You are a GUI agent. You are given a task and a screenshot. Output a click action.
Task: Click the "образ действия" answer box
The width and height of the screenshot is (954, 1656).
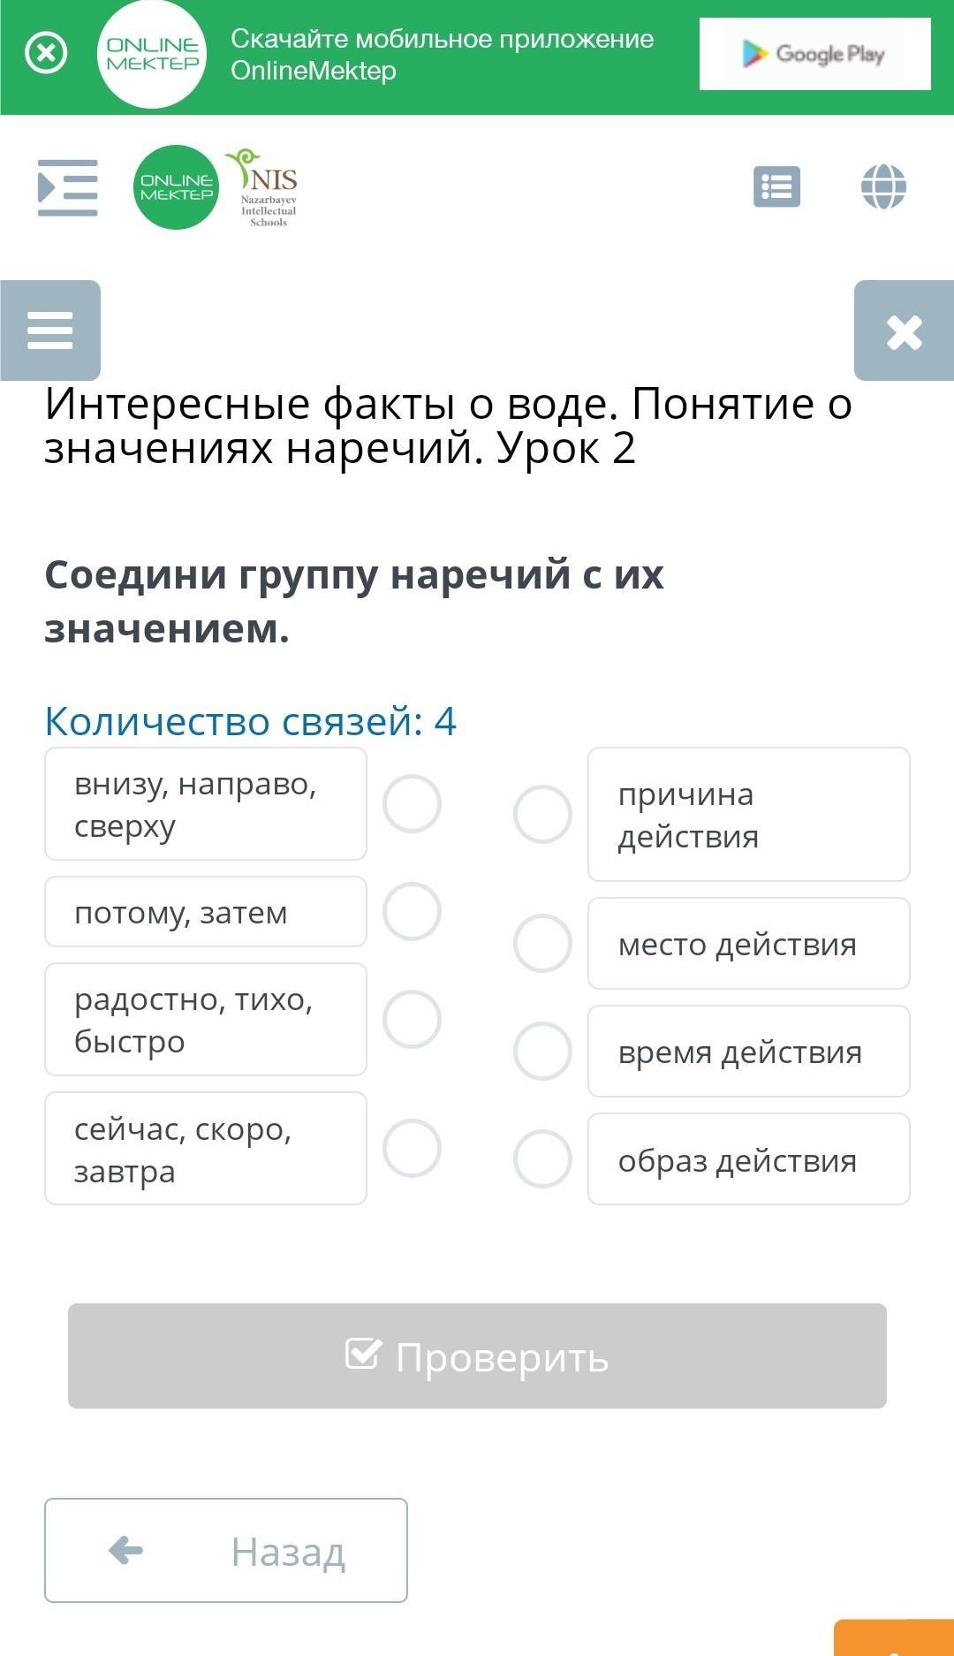748,1158
